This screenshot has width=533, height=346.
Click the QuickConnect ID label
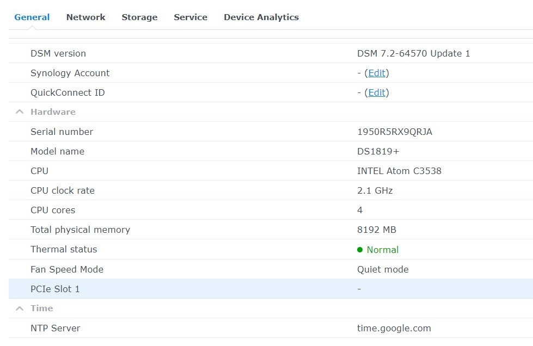coord(68,92)
